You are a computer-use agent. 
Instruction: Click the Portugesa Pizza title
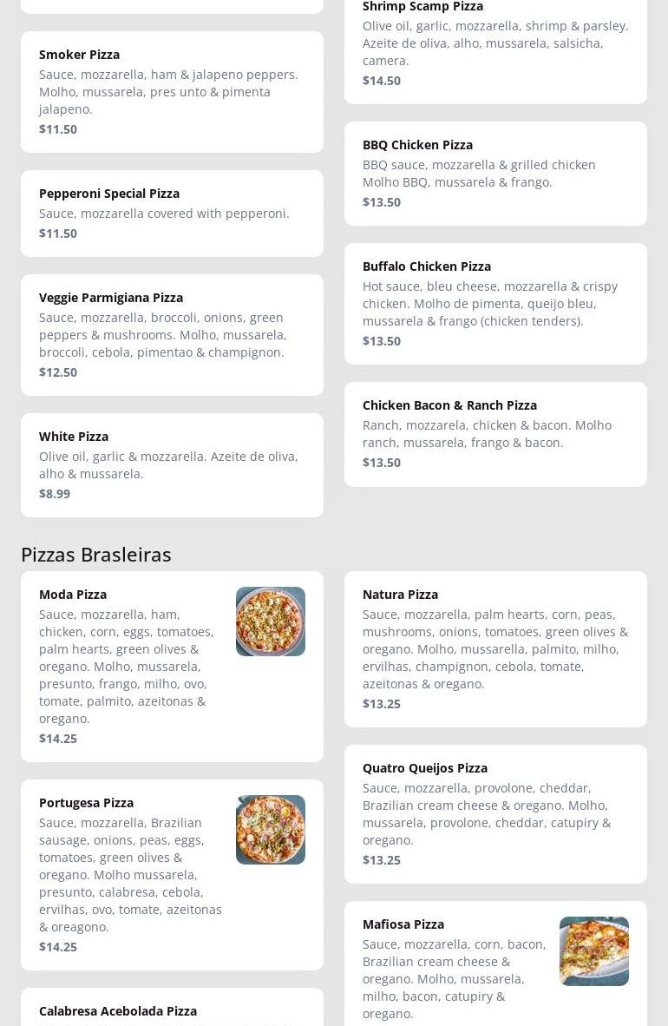[86, 802]
